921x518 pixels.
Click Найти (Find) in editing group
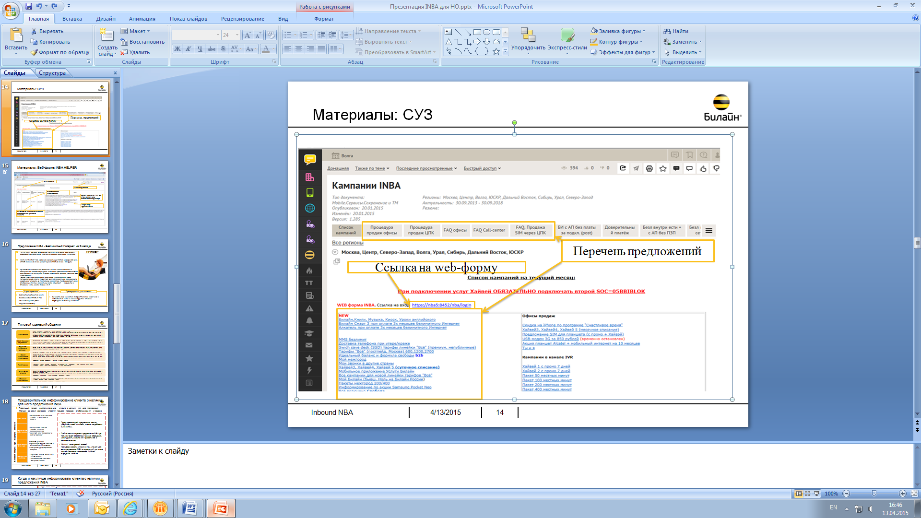(x=676, y=31)
